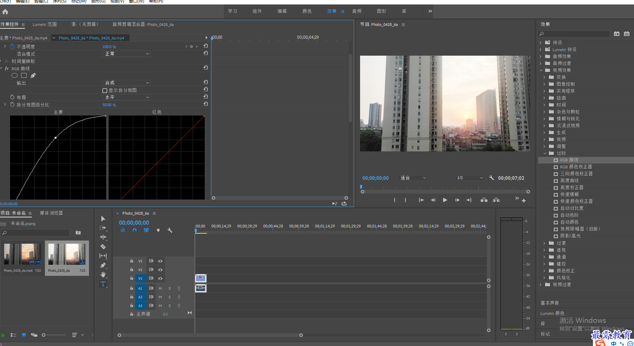Expand the 颜色校正 folder
The image size is (634, 346).
tap(544, 271)
